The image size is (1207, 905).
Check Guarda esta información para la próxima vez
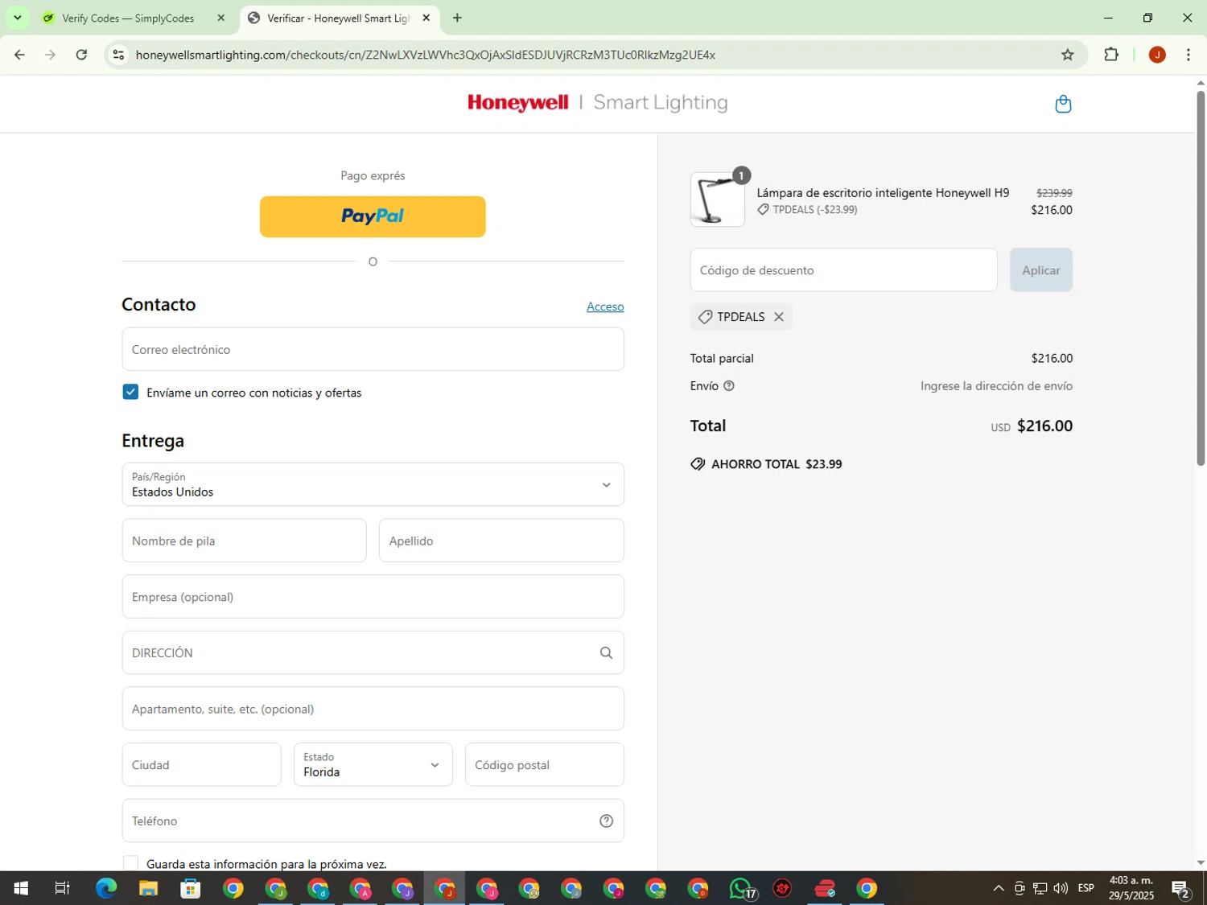pyautogui.click(x=130, y=863)
